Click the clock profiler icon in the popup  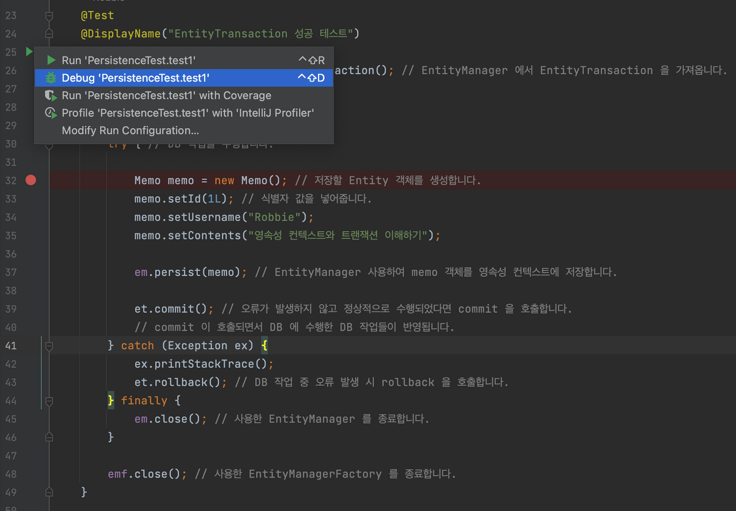(x=51, y=113)
